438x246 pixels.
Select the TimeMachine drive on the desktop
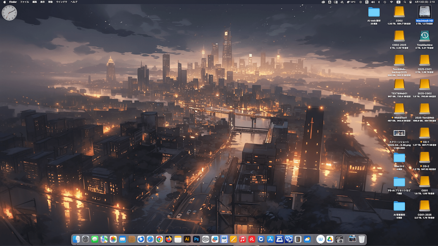click(425, 36)
